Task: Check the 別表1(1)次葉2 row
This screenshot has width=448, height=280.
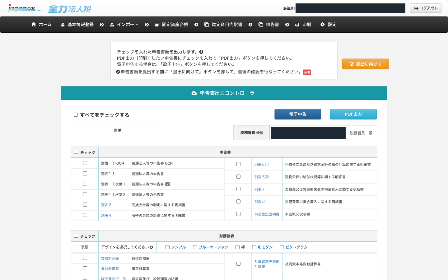Action: [85, 194]
